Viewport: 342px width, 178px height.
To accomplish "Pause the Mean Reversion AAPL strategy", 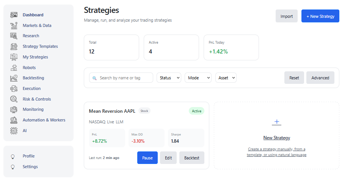I will (147, 158).
